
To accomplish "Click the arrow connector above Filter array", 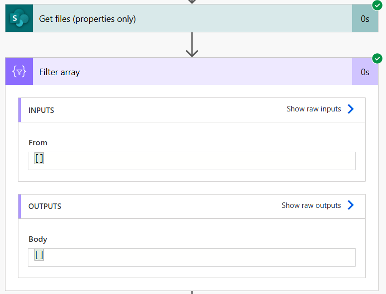I will click(192, 45).
